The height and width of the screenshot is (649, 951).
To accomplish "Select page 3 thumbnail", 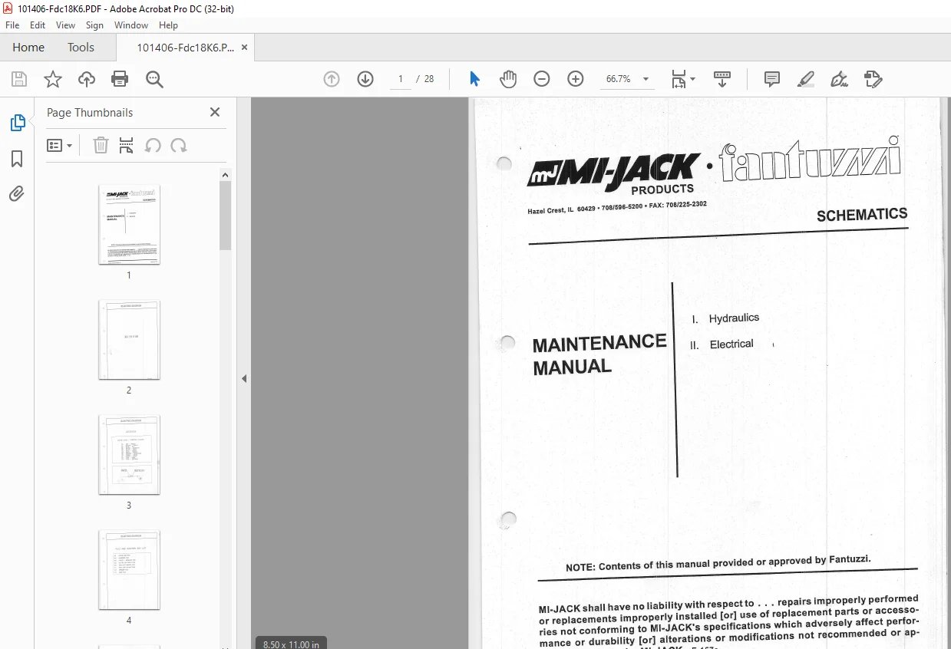I will pyautogui.click(x=129, y=455).
